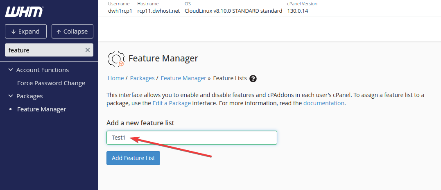Screen dimensions: 441x190
Task: Open Force Password Change in the sidebar
Action: (51, 83)
